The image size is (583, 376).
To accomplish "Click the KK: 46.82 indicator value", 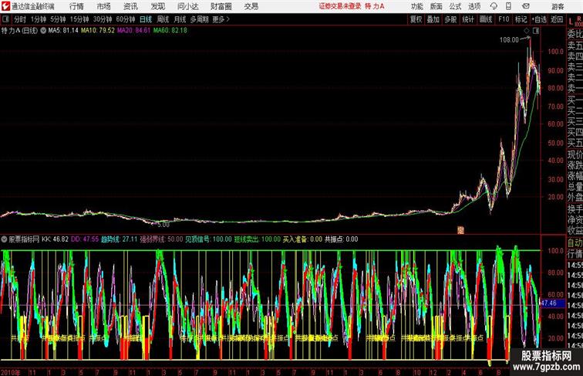I will click(x=55, y=239).
